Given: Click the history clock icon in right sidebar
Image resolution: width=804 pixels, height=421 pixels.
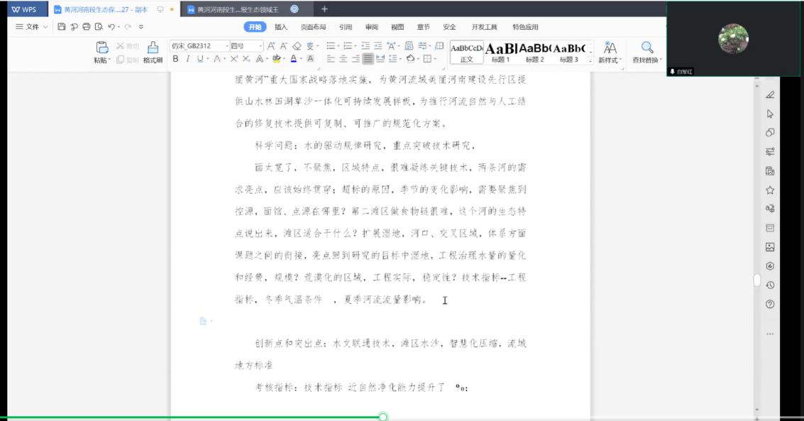Looking at the screenshot, I should coord(770,285).
